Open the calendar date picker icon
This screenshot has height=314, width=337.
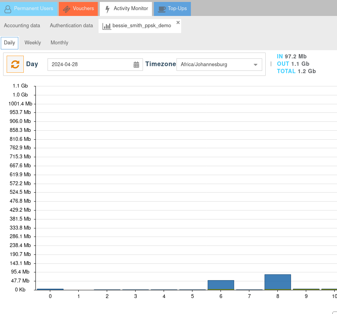pos(136,65)
